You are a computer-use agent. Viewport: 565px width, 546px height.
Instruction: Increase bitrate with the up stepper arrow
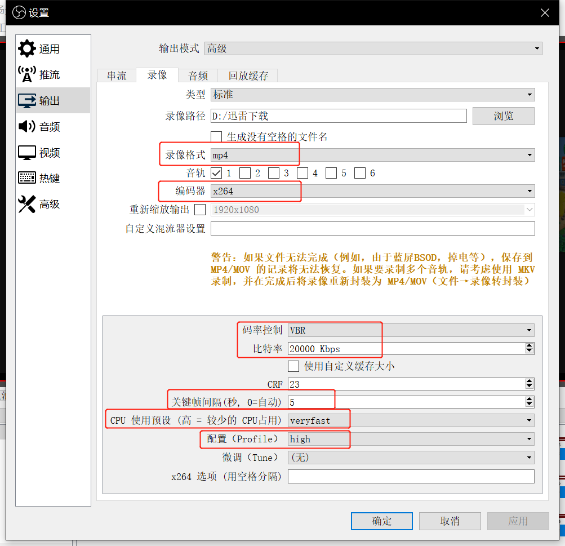pyautogui.click(x=529, y=345)
